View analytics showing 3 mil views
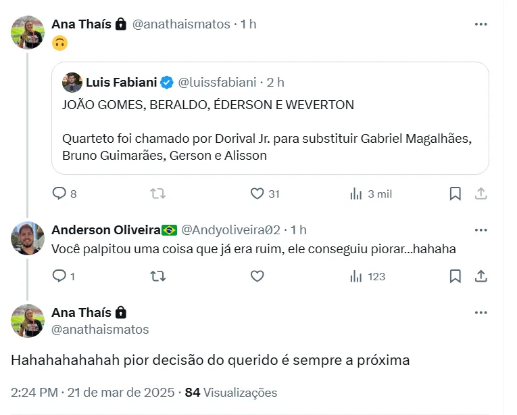The height and width of the screenshot is (415, 517). tap(356, 194)
